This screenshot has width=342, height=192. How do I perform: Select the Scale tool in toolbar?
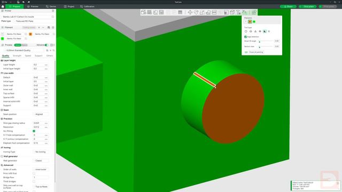point(202,12)
